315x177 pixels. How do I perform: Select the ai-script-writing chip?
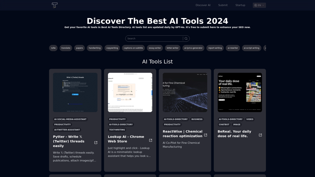[x=252, y=48]
